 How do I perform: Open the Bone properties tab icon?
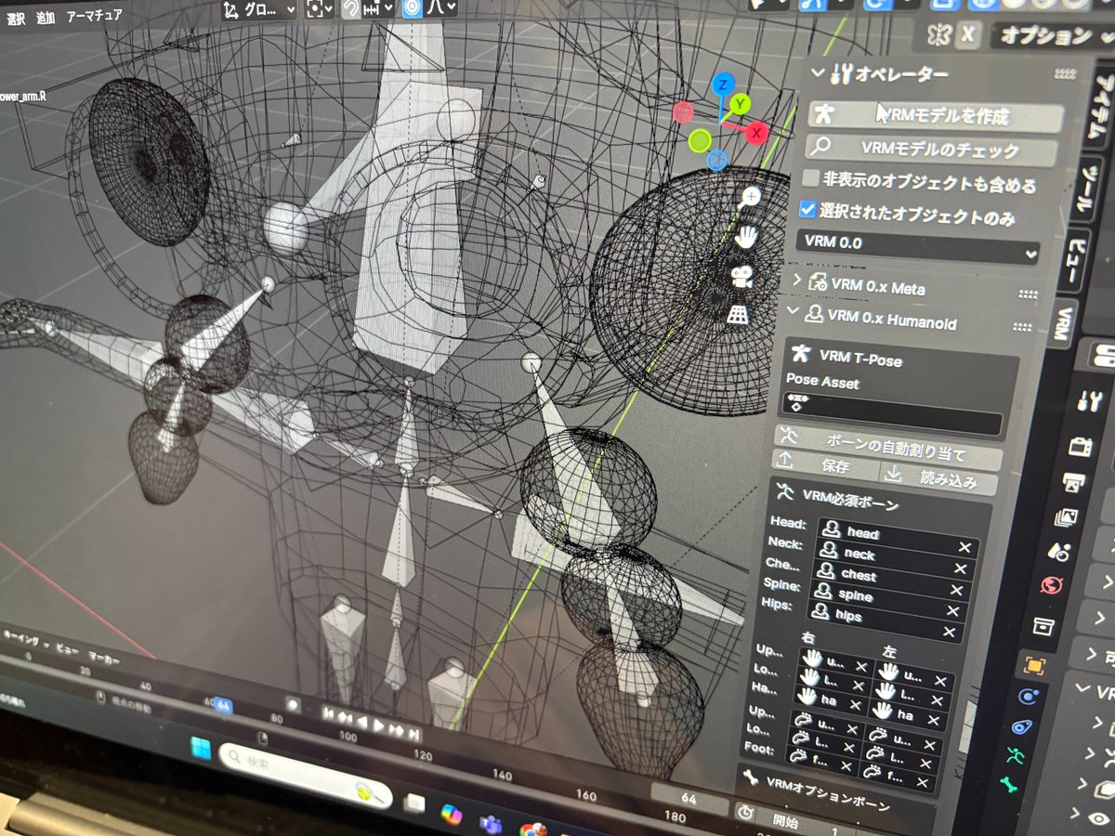pyautogui.click(x=1008, y=786)
